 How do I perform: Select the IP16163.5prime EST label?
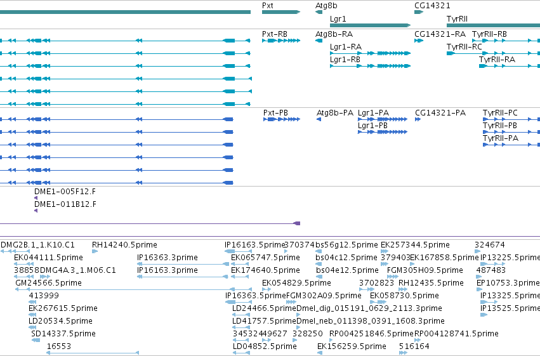click(254, 245)
